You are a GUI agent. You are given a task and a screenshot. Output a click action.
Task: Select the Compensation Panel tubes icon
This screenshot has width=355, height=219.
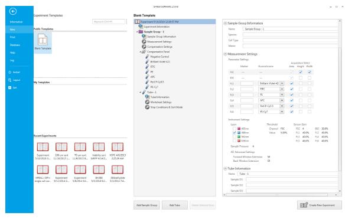tap(144, 51)
